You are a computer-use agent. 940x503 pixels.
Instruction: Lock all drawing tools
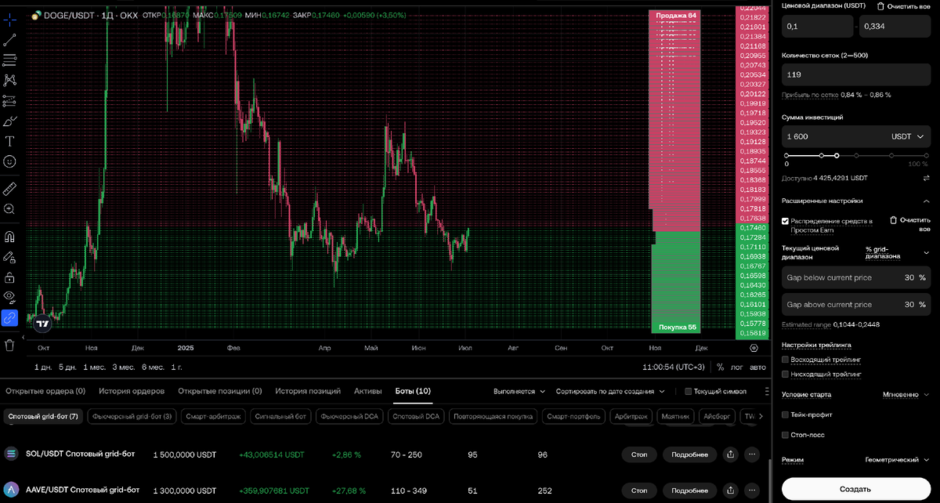(x=9, y=277)
